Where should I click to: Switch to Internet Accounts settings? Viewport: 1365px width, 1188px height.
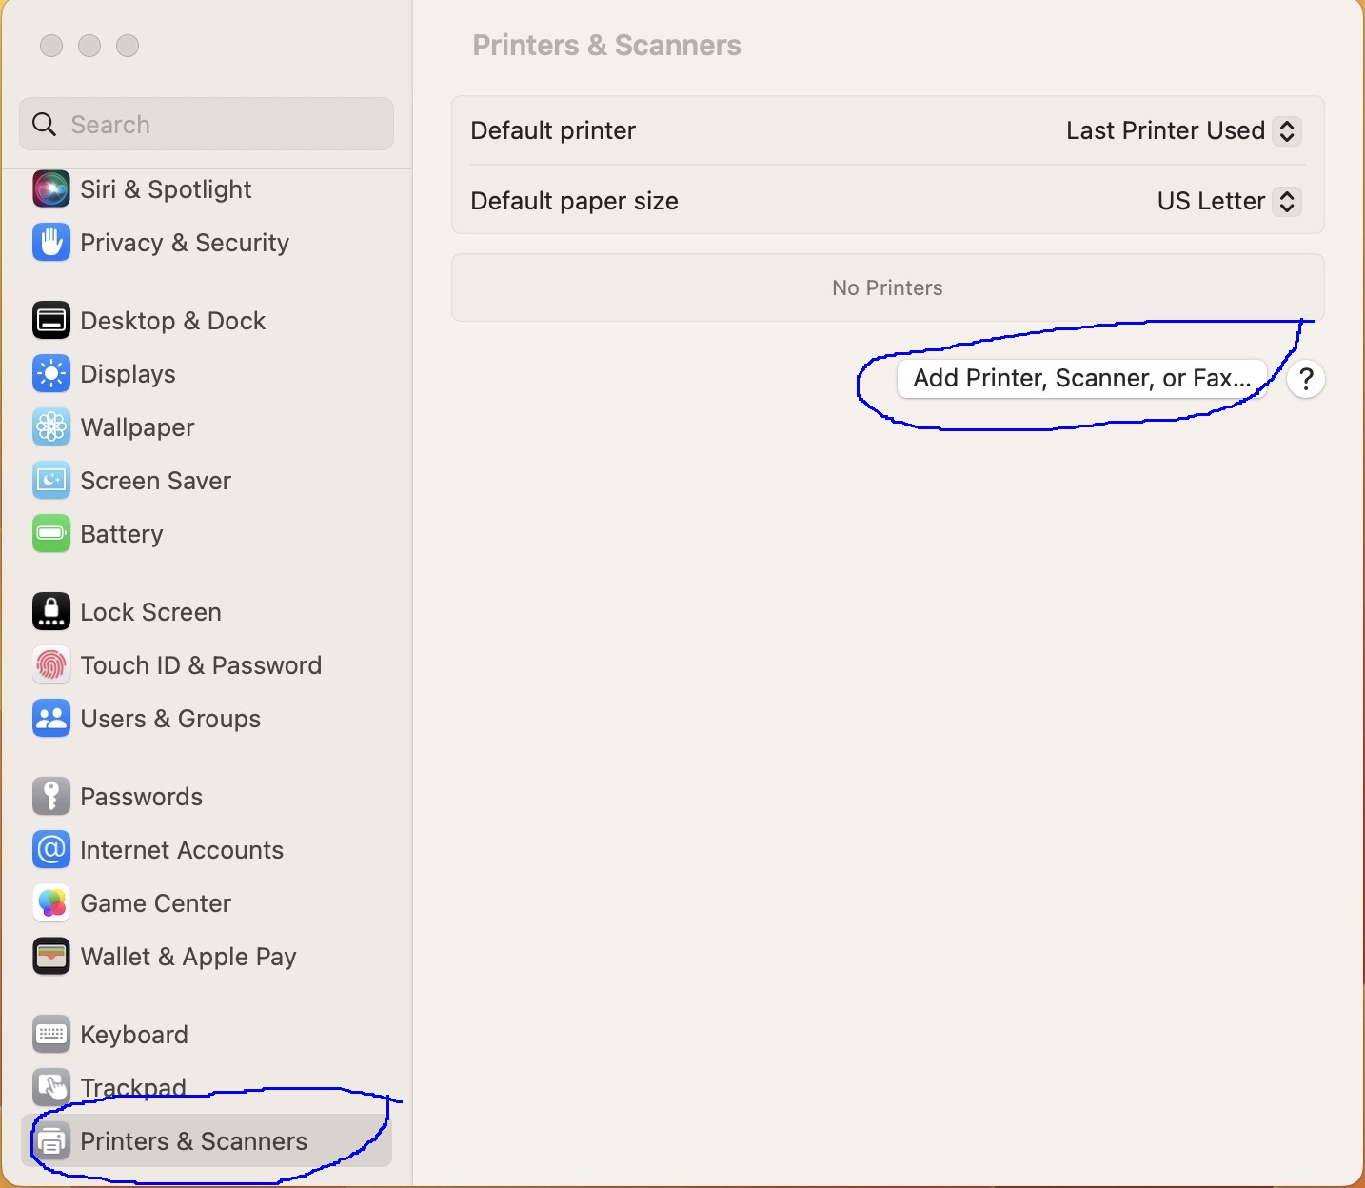(182, 850)
